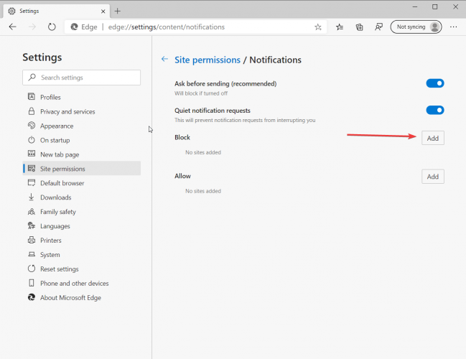Click the On startup power icon
466x359 pixels.
click(31, 140)
